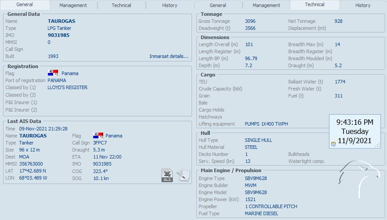Click the Hull Material value STEEL

251,147
